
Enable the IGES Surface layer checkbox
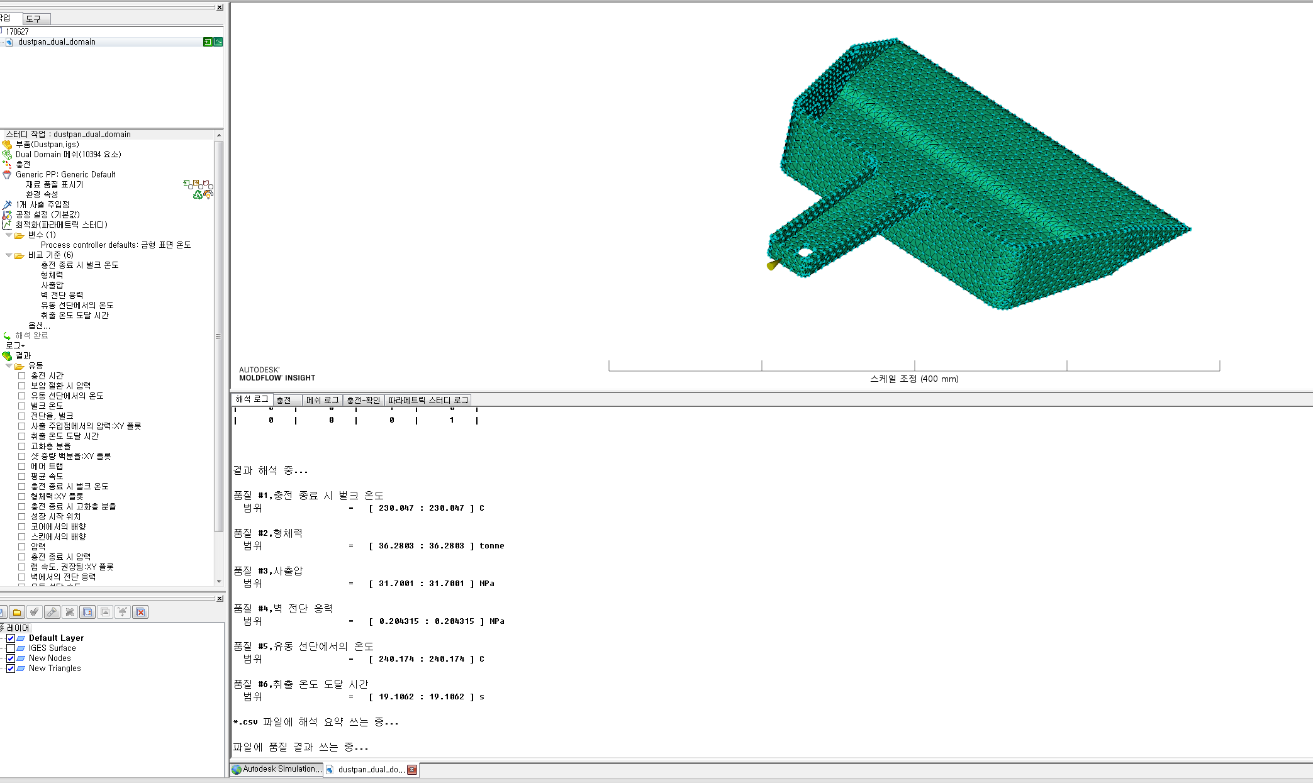coord(11,648)
